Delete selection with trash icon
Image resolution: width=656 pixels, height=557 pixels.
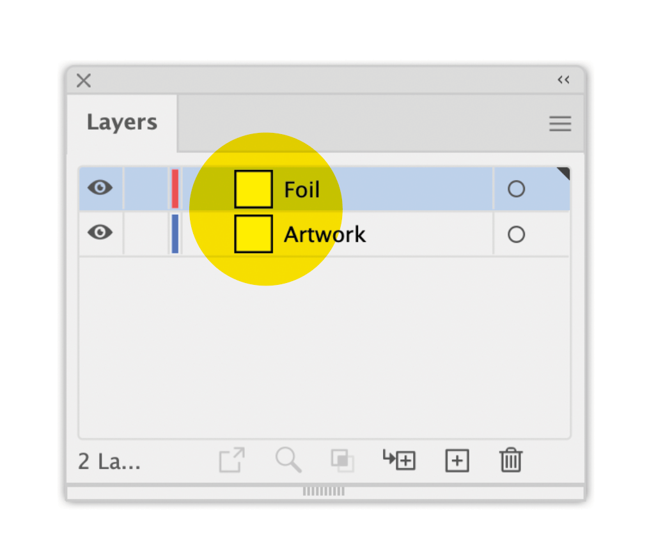pos(511,460)
